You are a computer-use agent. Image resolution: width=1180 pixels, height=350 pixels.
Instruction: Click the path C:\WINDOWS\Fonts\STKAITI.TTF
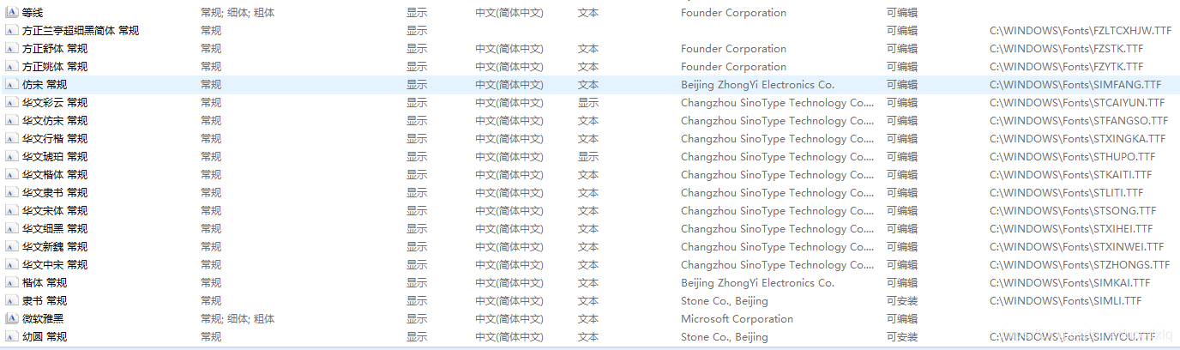click(1071, 175)
